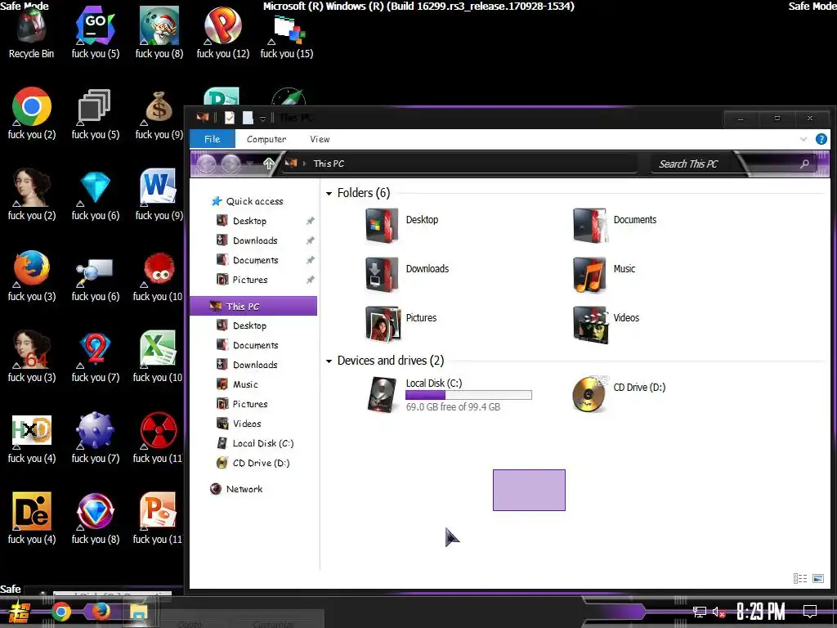Open the Start button on taskbar
837x628 pixels.
(20, 612)
